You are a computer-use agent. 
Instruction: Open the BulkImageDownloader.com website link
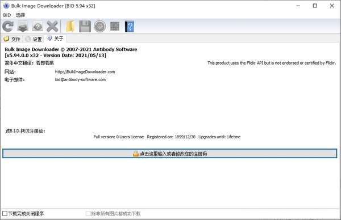[x=85, y=72]
